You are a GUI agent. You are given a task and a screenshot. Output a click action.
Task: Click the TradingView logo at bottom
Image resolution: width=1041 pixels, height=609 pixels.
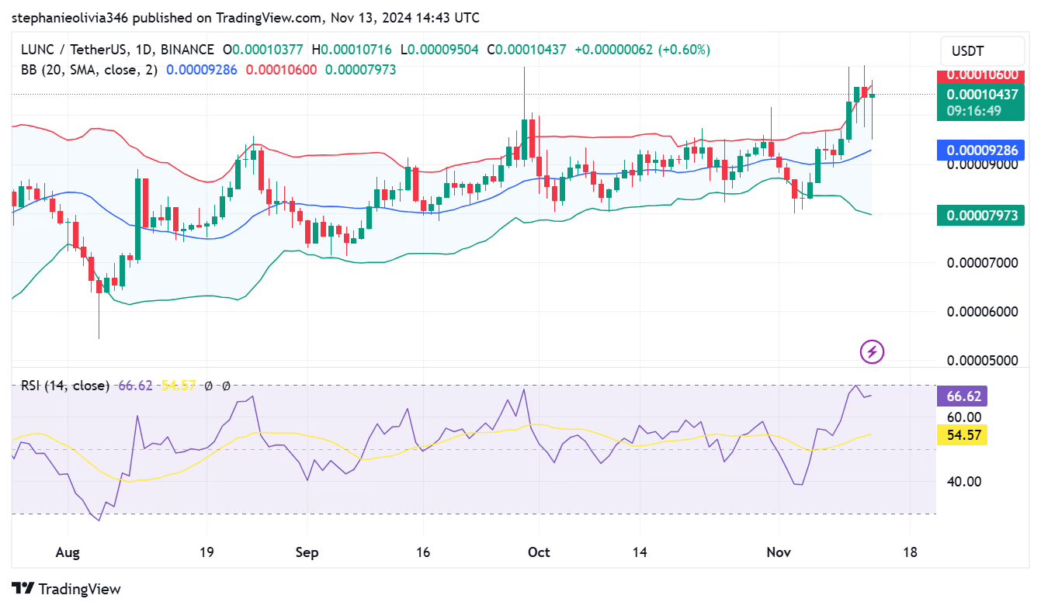(x=67, y=589)
